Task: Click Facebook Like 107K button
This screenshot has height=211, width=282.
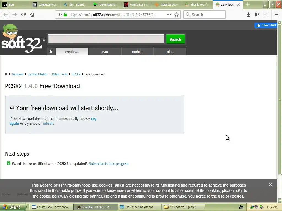Action: pyautogui.click(x=266, y=25)
